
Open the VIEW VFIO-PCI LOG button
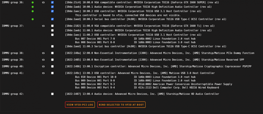pos(80,105)
